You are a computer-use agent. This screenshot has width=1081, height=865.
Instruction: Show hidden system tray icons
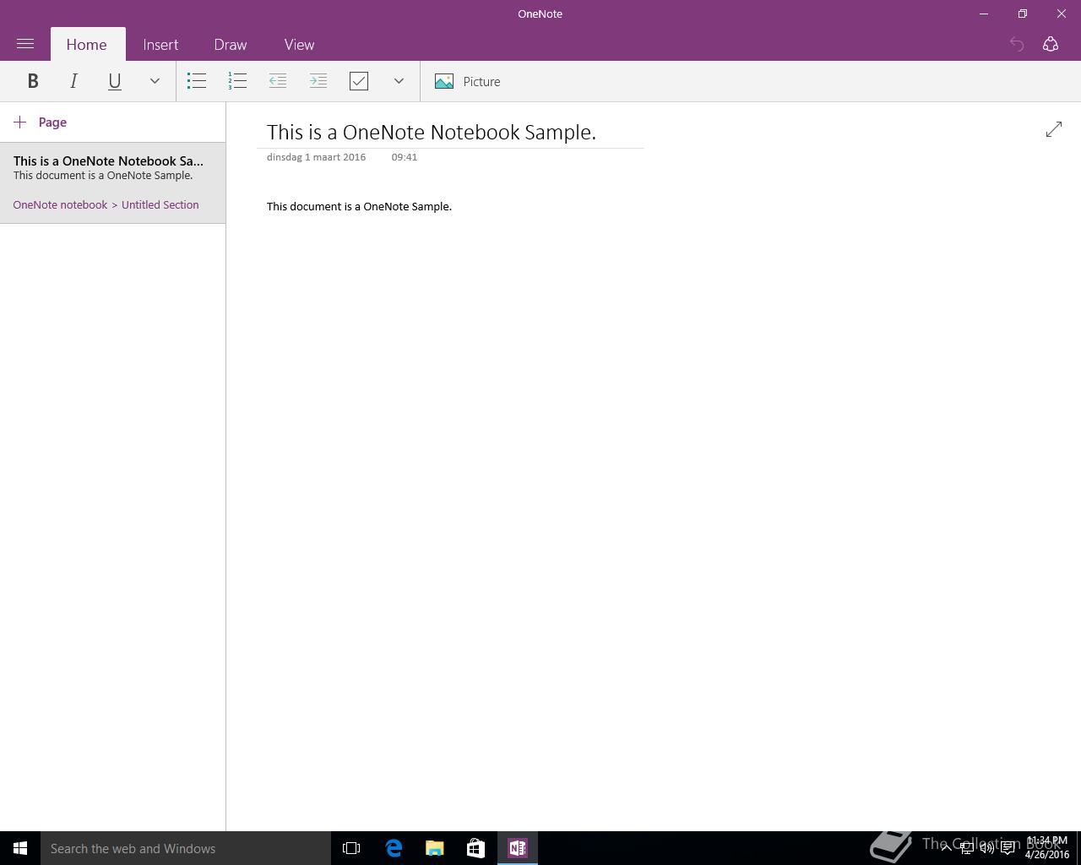[947, 848]
